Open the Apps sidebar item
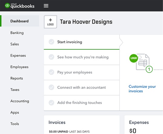The height and width of the screenshot is (134, 163). (15, 112)
